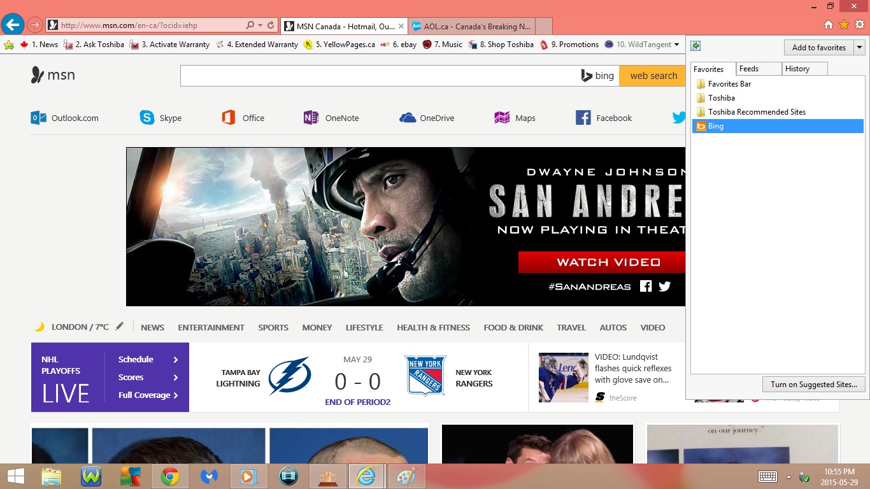The image size is (870, 489).
Task: Click the msn logo
Action: click(x=53, y=75)
